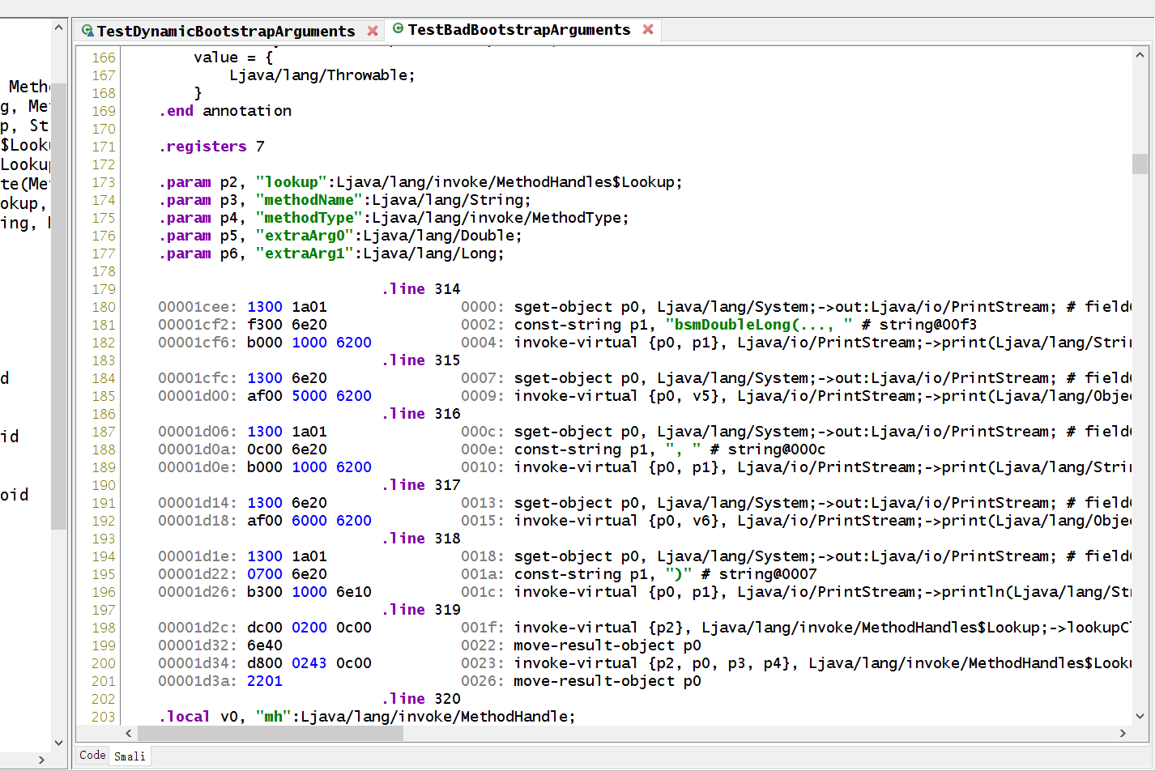Screen dimensions: 1155x771
Task: Click the editor horizontal scrollbar left arrow
Action: [128, 733]
